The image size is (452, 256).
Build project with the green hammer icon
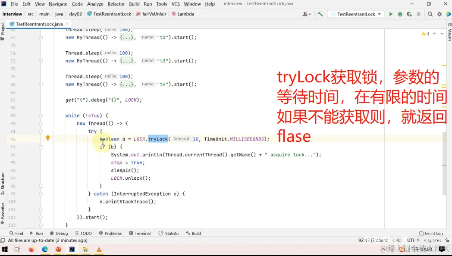tap(320, 14)
